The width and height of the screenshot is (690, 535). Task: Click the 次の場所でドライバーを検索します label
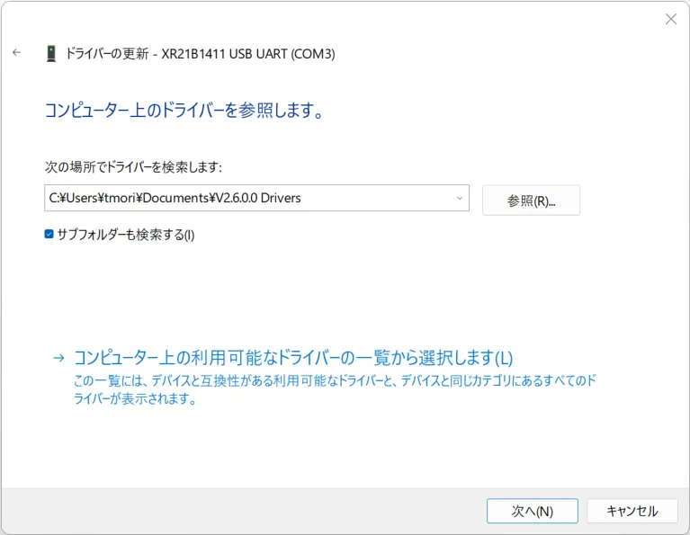pos(133,167)
